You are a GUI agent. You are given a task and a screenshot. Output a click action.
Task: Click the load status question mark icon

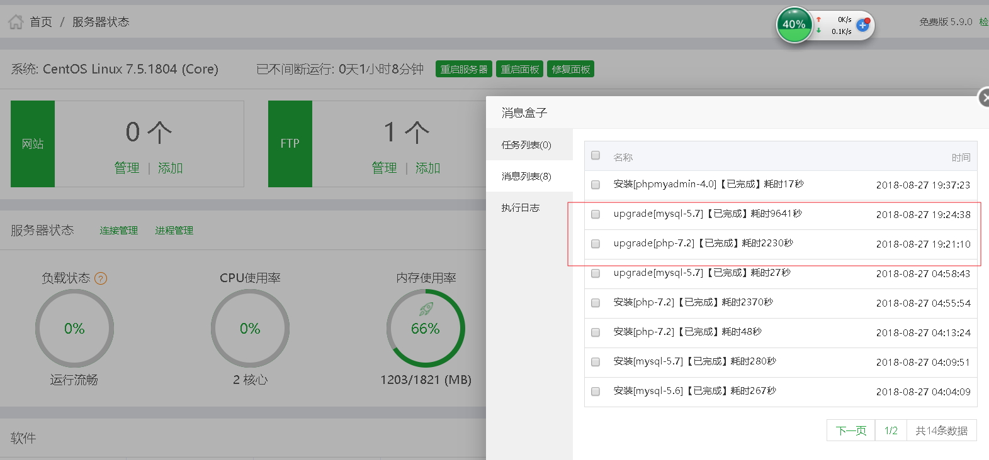pos(101,278)
